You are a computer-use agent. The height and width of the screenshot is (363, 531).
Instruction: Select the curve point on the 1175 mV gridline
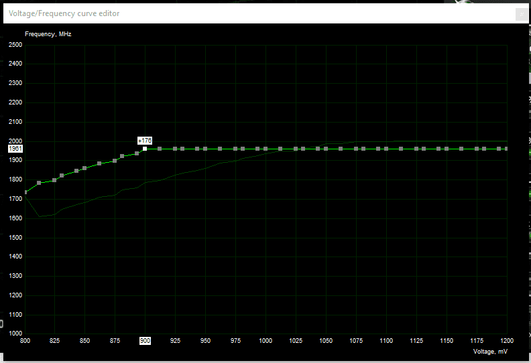pos(477,149)
